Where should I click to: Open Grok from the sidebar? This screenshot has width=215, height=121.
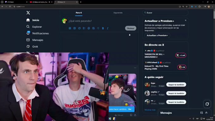pos(32,46)
